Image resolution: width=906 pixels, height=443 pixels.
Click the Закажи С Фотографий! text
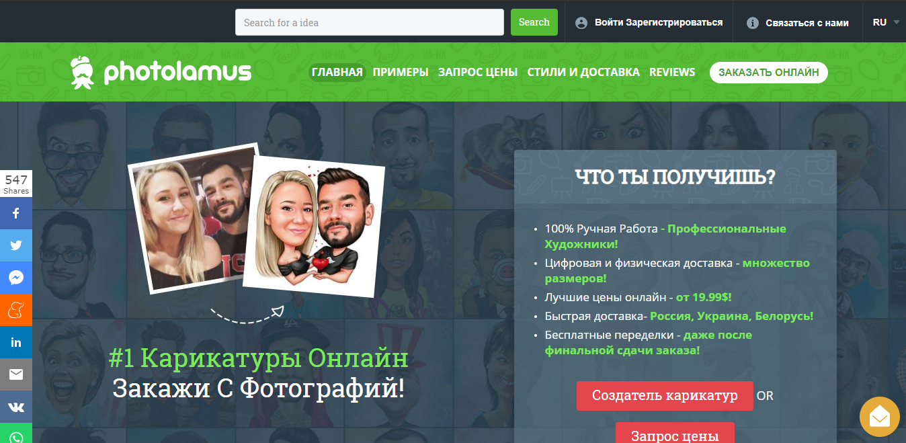[258, 389]
